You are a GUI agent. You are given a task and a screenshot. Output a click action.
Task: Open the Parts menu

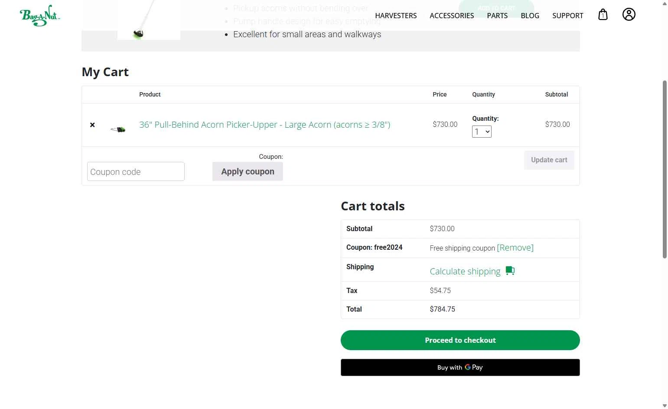coord(497,16)
